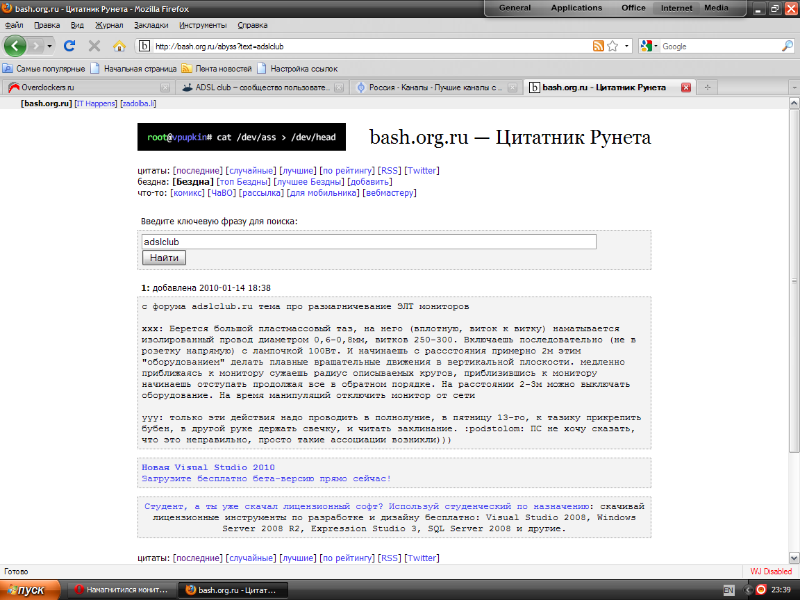Open the Настройка ссылок bookmark
800x600 pixels.
point(297,68)
